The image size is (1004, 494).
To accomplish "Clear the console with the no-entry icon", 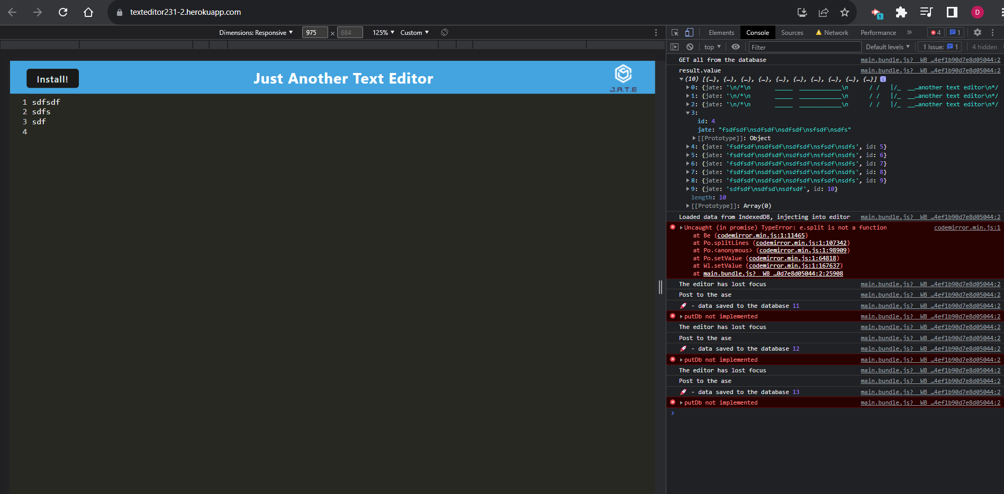I will point(690,47).
